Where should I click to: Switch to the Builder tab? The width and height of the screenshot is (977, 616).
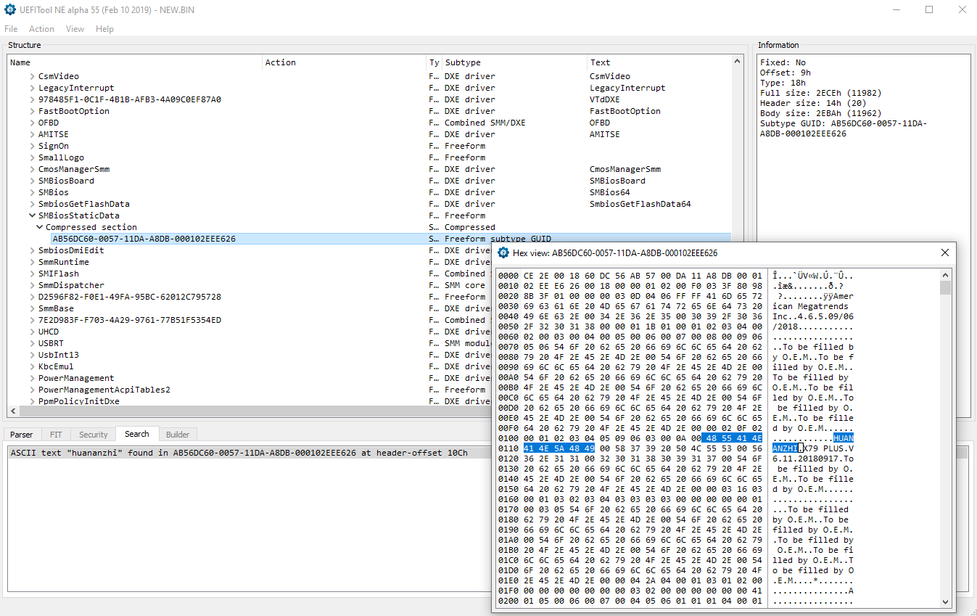point(178,435)
